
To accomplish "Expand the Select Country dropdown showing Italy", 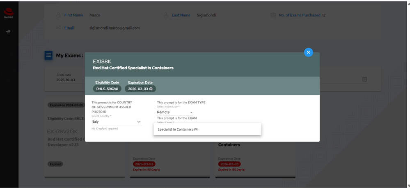I will (139, 122).
